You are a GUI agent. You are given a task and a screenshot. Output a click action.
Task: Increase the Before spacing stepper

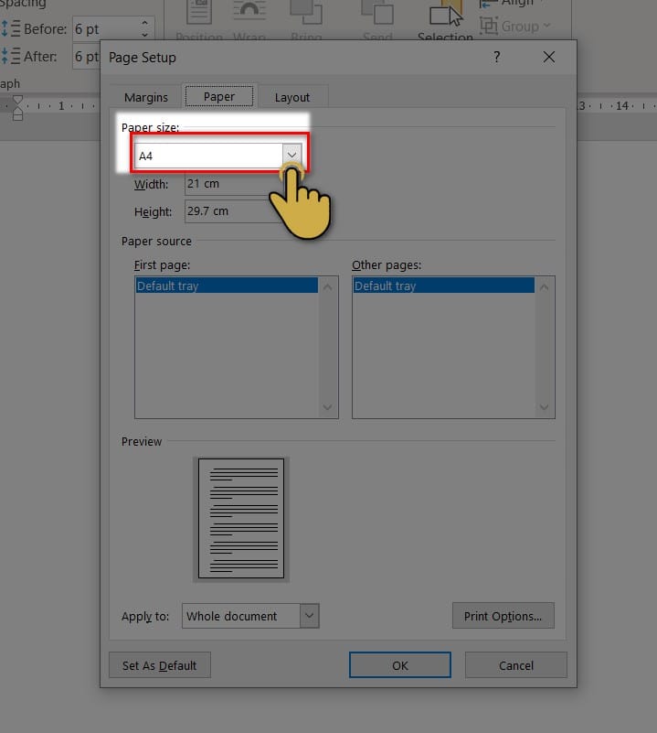pyautogui.click(x=144, y=23)
